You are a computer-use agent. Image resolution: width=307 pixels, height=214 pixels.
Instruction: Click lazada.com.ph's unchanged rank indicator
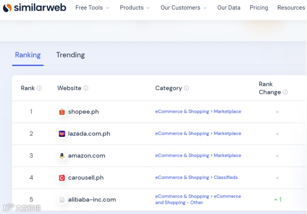(x=277, y=134)
